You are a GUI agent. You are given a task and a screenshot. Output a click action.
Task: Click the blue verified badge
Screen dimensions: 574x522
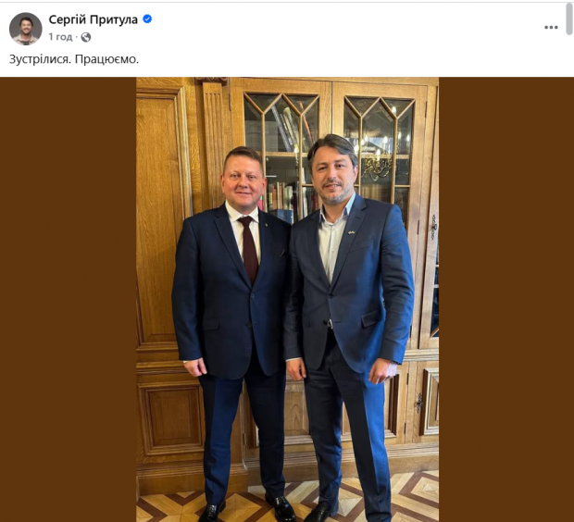click(147, 19)
